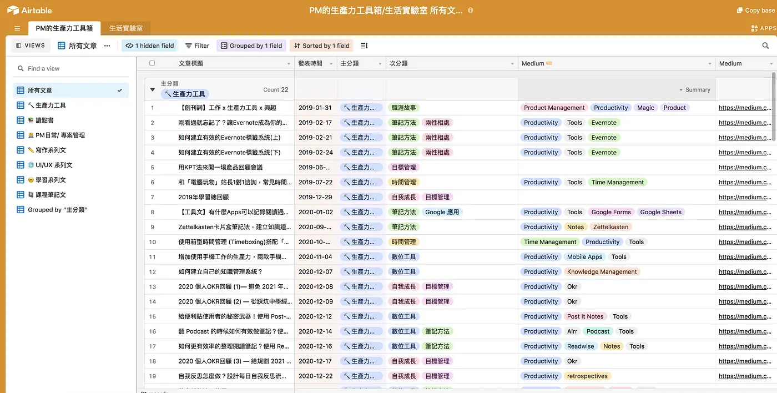Click the Count 22 group summary

pos(276,89)
